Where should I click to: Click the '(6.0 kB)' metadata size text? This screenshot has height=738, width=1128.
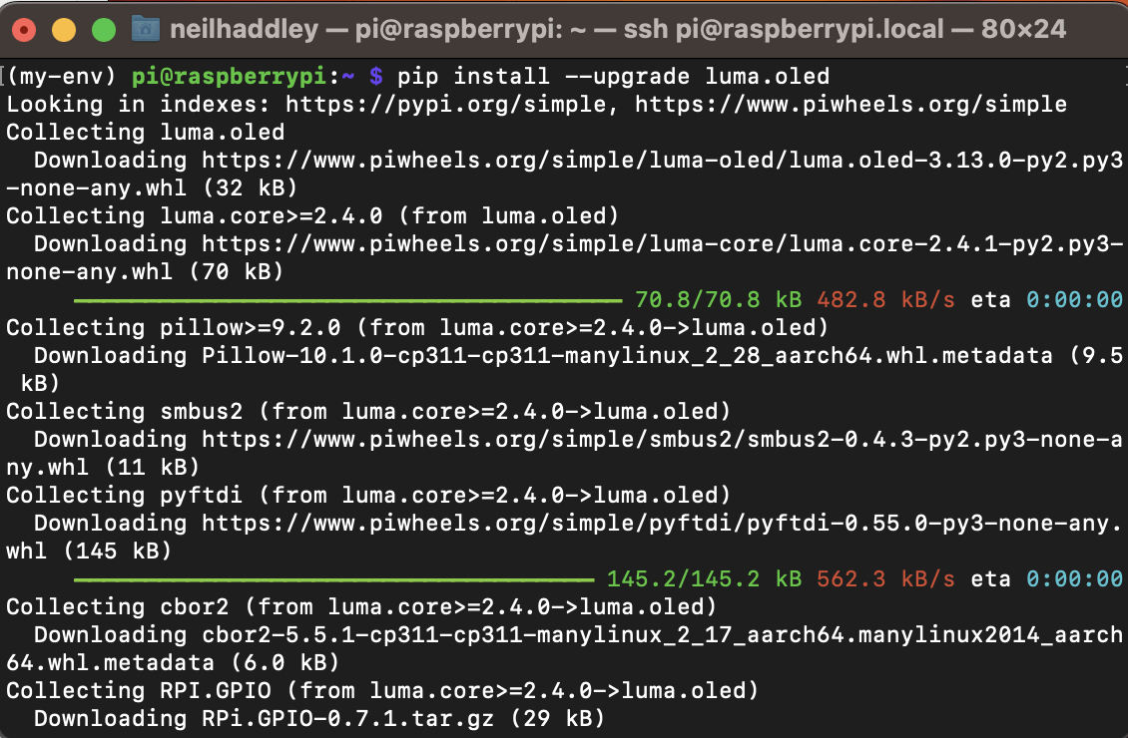tap(284, 662)
